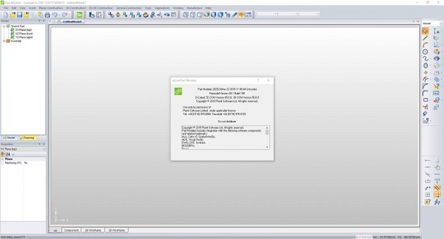Click the Undo arrow icon
The width and height of the screenshot is (444, 239).
[55, 15]
